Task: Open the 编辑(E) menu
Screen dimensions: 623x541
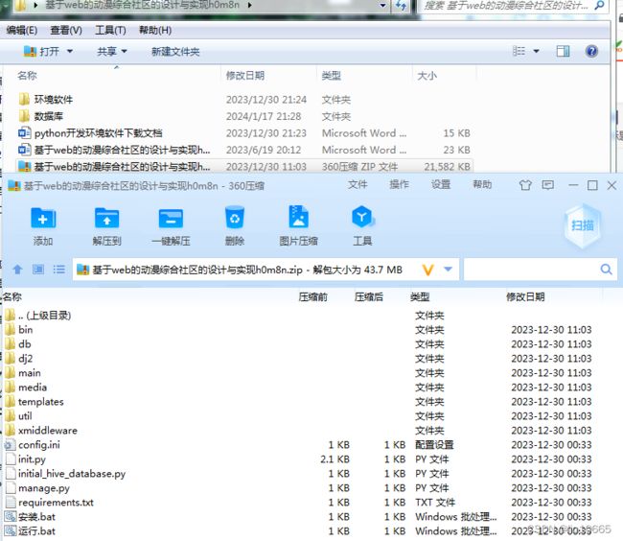Action: click(22, 30)
